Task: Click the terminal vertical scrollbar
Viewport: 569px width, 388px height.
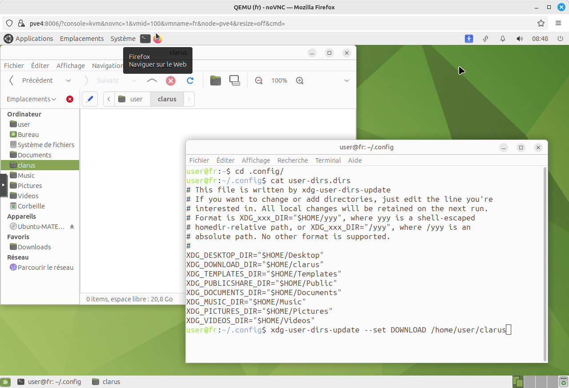Action: (545, 264)
